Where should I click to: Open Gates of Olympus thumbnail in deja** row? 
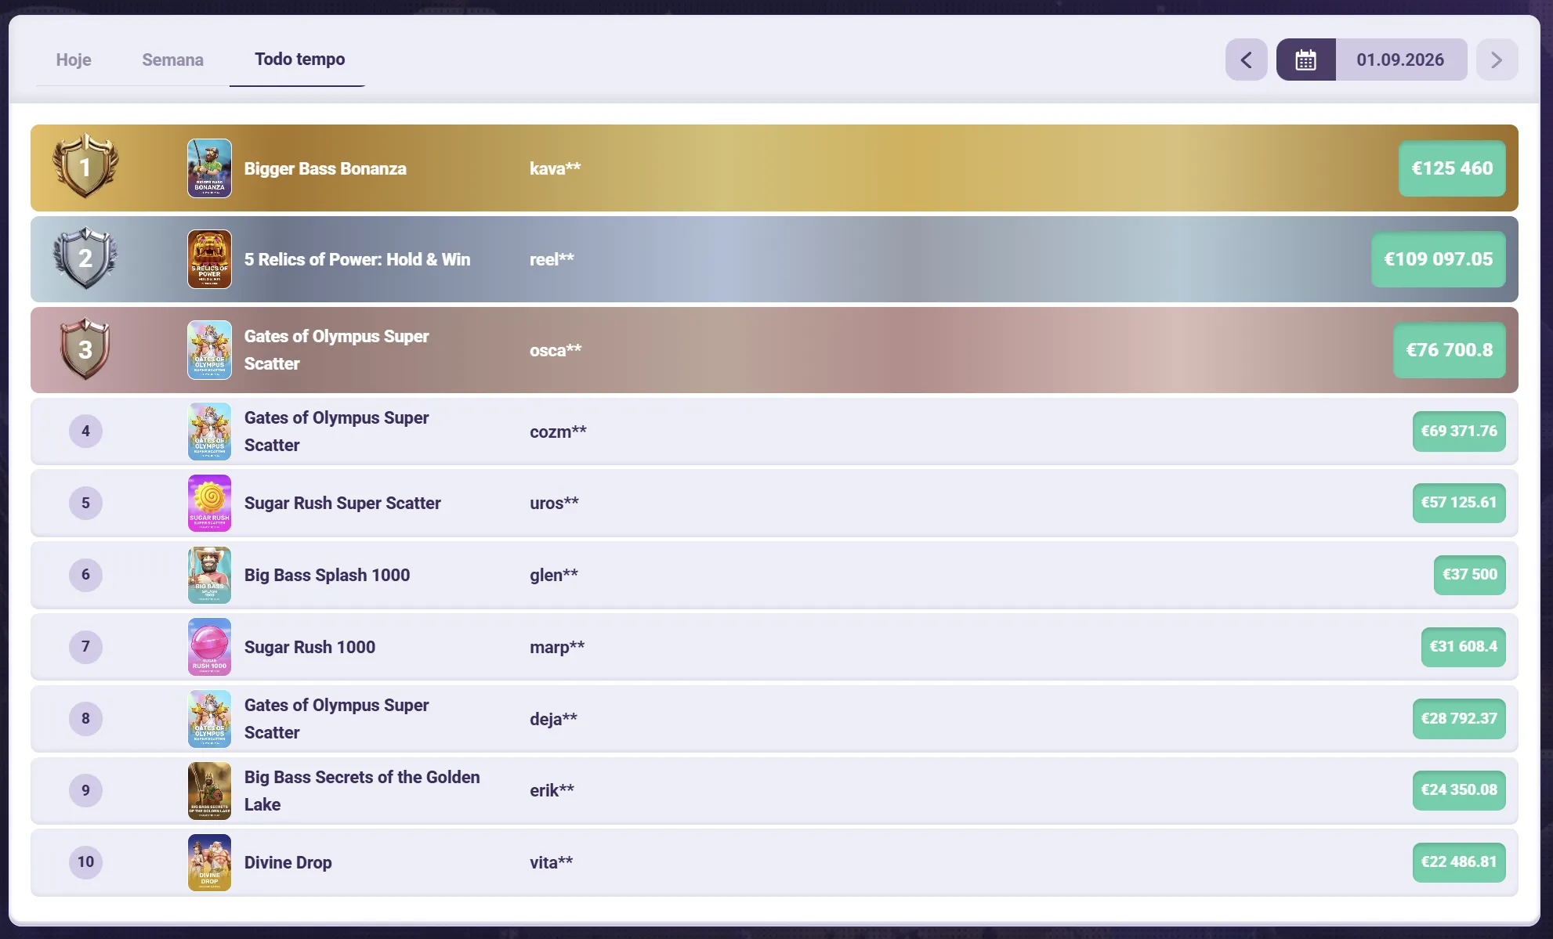pyautogui.click(x=209, y=719)
